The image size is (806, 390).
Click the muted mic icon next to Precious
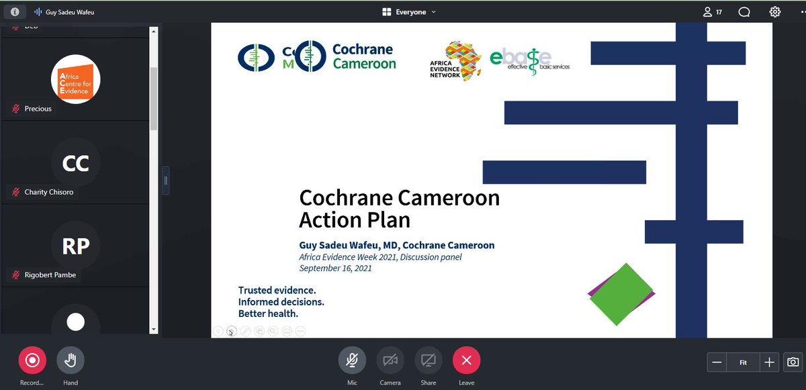click(15, 108)
